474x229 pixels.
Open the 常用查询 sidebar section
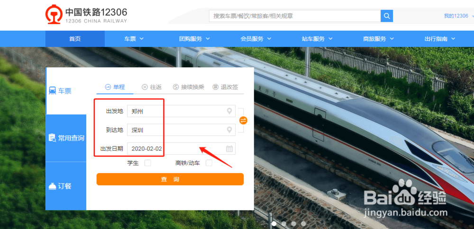click(x=66, y=138)
